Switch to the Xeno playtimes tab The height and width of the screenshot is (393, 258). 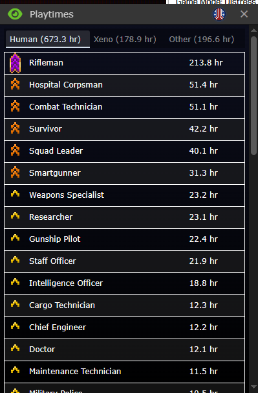tap(125, 40)
